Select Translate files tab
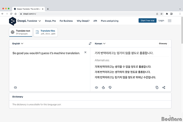Viewport: 183px width, 122px height. pyautogui.click(x=46, y=32)
